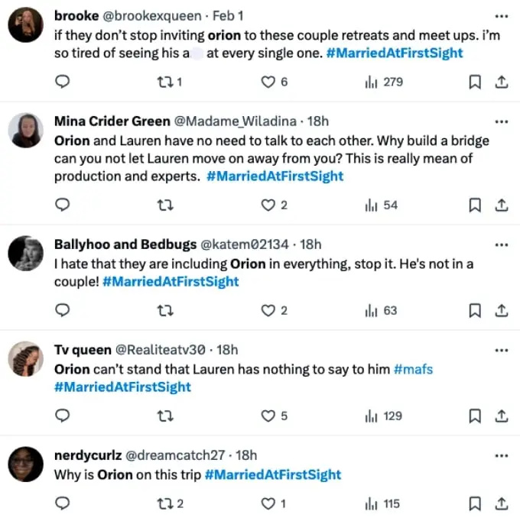Bookmark Mina Crider Green's tweet
Screen dimensions: 520x521
pos(475,205)
